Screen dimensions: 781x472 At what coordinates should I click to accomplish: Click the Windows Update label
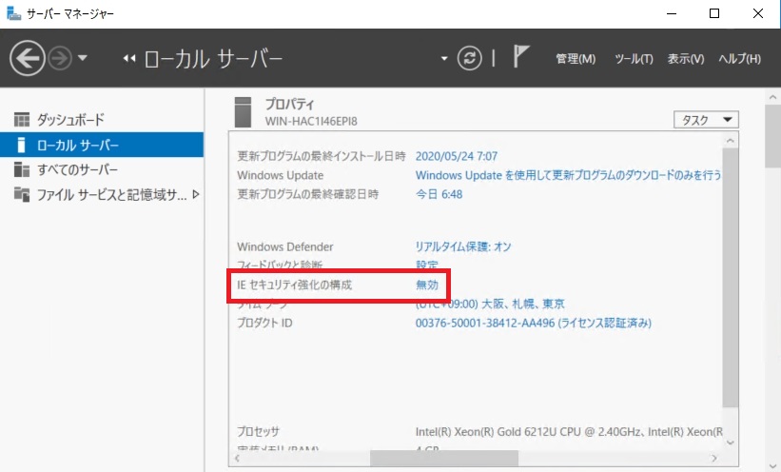click(x=280, y=175)
